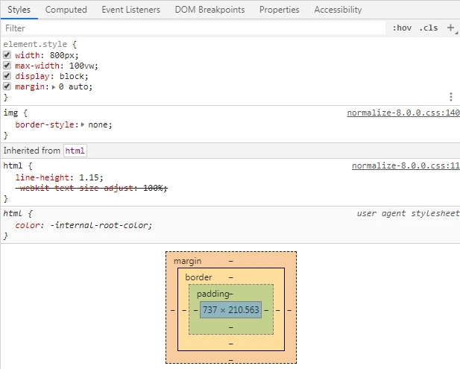Screen dimensions: 460x369
Task: Uncheck the margin: 0 auto checkbox
Action: 7,86
